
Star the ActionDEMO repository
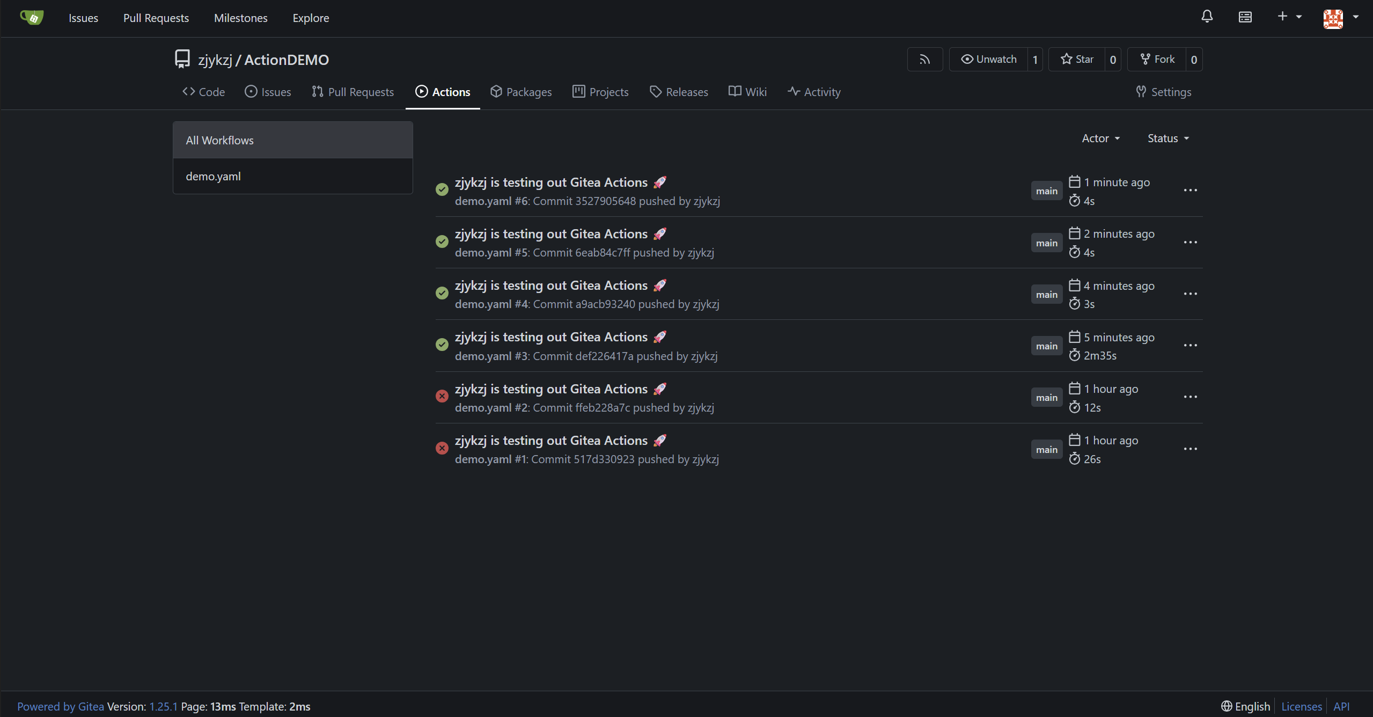(x=1077, y=60)
